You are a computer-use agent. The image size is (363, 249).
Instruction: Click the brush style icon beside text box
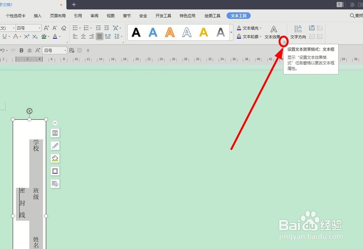[55, 146]
